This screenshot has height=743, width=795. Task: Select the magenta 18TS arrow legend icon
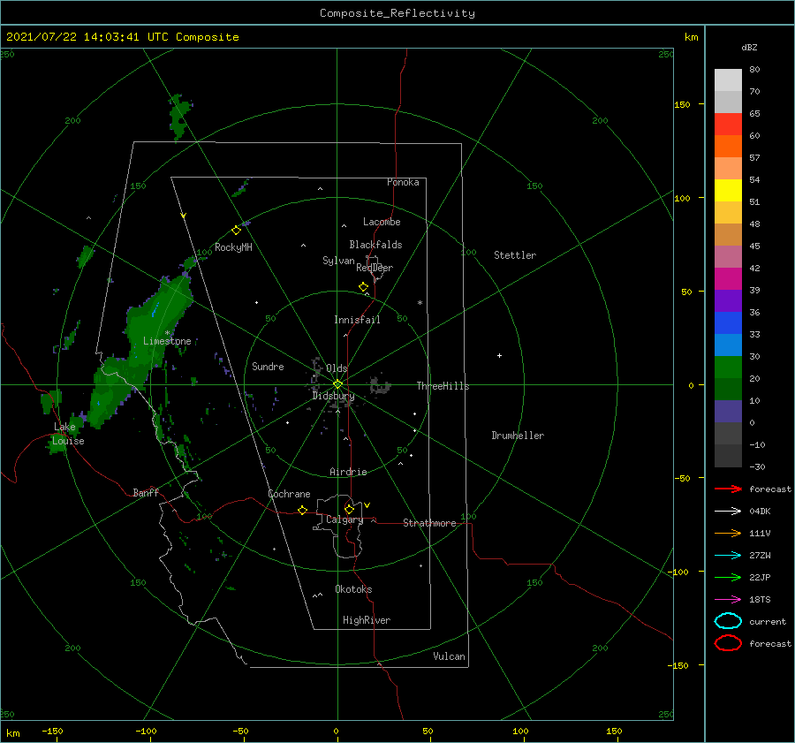[x=728, y=600]
